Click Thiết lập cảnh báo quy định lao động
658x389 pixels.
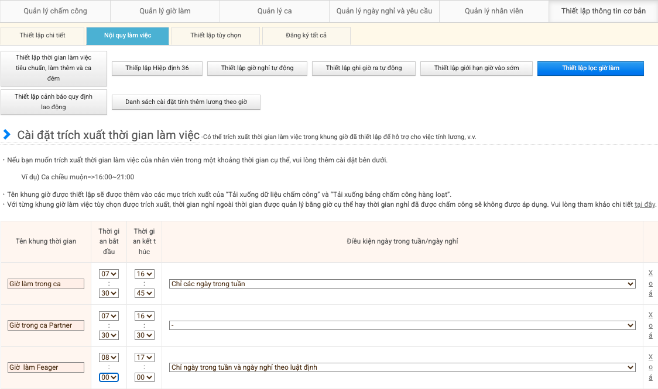54,102
